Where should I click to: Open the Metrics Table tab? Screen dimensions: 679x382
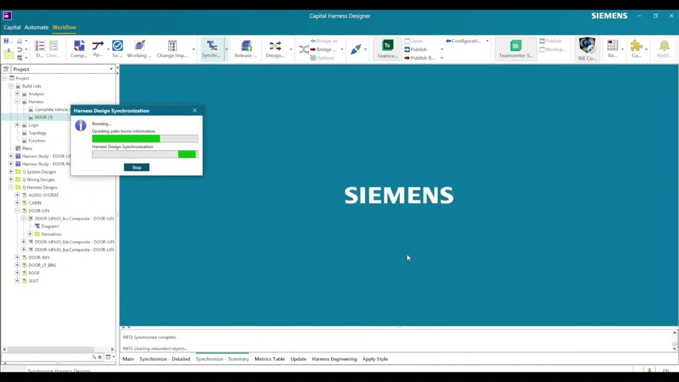pyautogui.click(x=269, y=359)
